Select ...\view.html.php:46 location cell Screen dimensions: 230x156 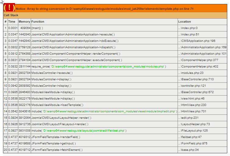point(202,99)
